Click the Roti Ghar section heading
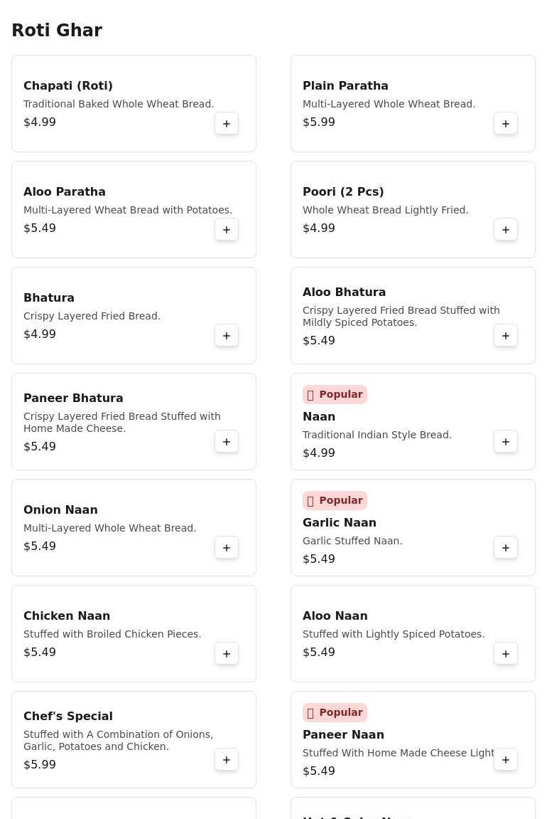This screenshot has height=819, width=547. 57,31
